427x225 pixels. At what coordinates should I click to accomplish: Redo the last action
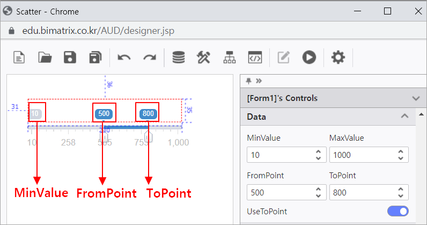pyautogui.click(x=149, y=57)
